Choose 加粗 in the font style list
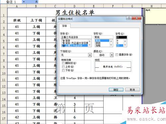 tap(102, 45)
